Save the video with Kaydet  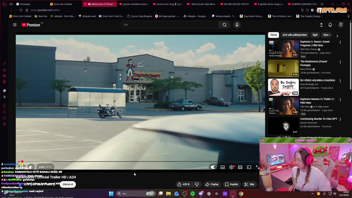pyautogui.click(x=232, y=184)
